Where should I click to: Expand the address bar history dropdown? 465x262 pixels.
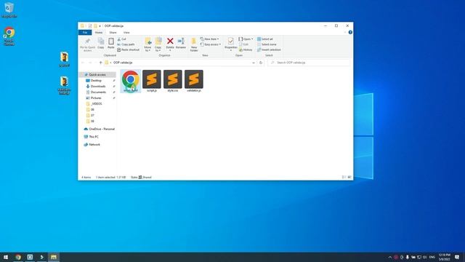tap(254, 63)
